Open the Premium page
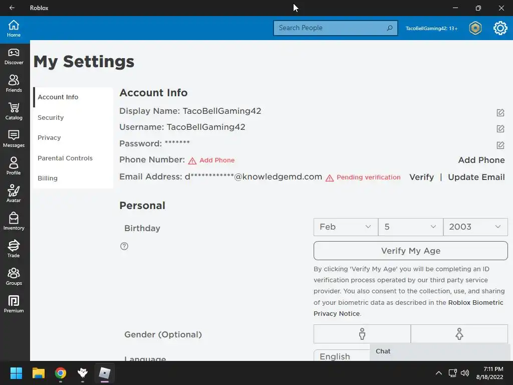513x385 pixels. click(x=14, y=304)
